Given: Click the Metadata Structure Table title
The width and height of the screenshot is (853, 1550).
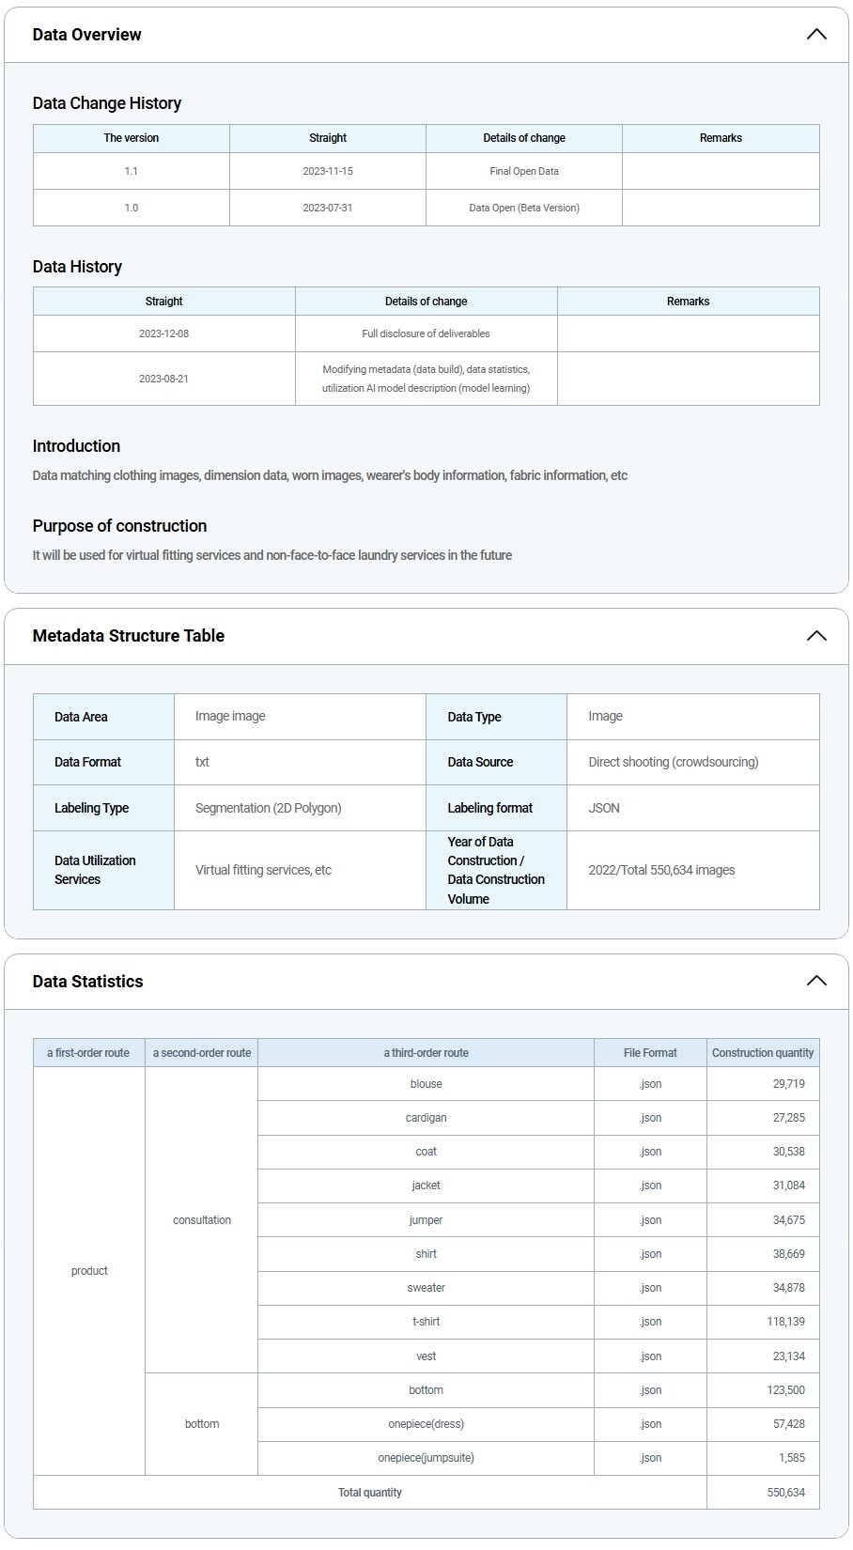Looking at the screenshot, I should [x=128, y=636].
